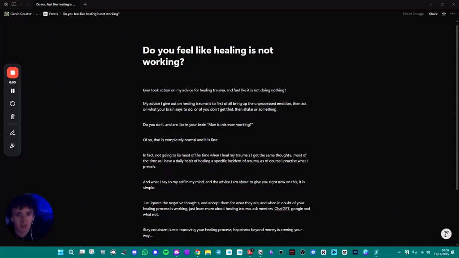Select the annotation pen tool
The height and width of the screenshot is (258, 459).
point(13,133)
